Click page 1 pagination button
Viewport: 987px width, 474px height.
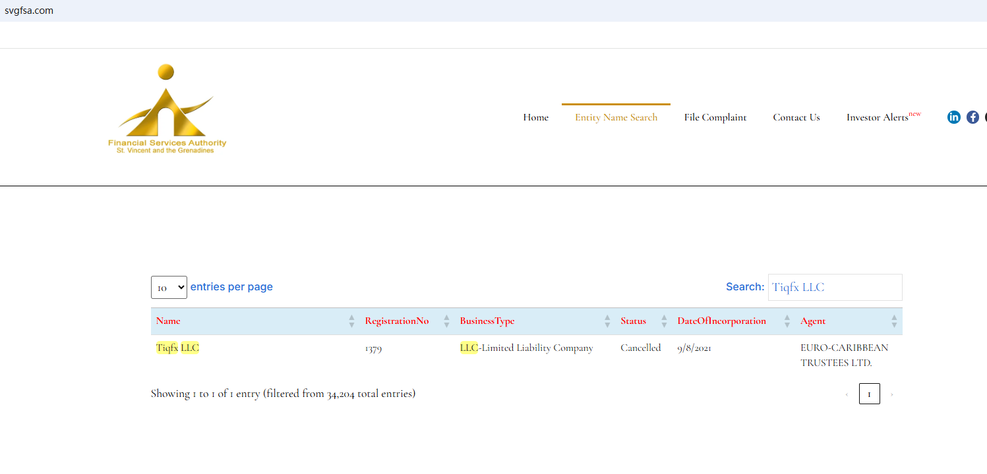(x=869, y=394)
